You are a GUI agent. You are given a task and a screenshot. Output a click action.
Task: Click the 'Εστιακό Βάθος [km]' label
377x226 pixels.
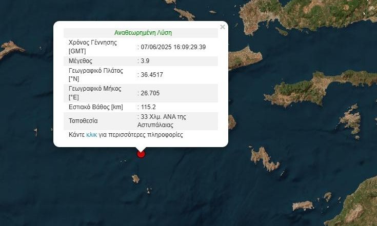tap(95, 107)
